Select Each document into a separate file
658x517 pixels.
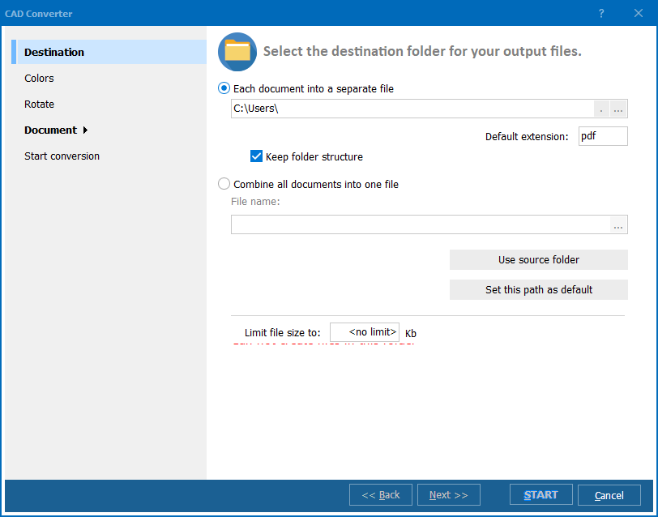coord(224,88)
